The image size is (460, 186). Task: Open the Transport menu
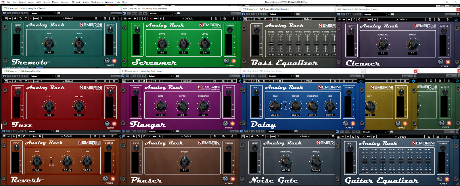tap(65, 2)
